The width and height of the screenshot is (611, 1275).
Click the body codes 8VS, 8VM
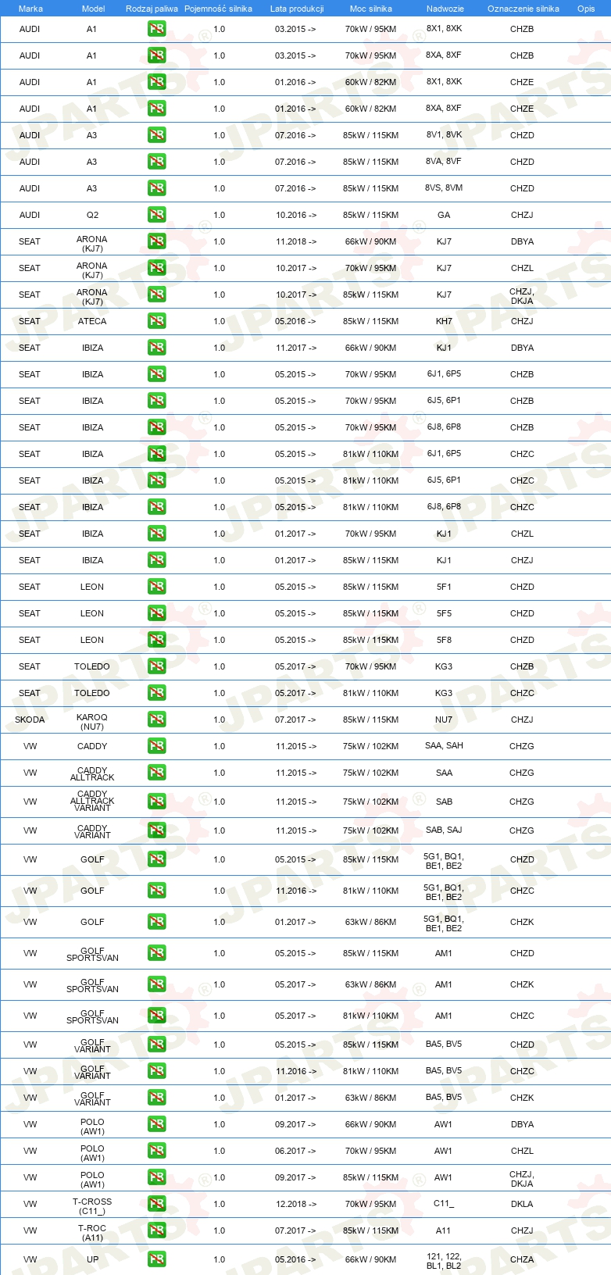444,188
